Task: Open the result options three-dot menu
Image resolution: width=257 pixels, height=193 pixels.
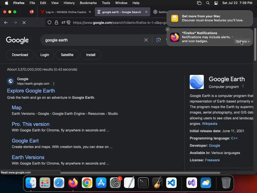Action: coord(54,84)
